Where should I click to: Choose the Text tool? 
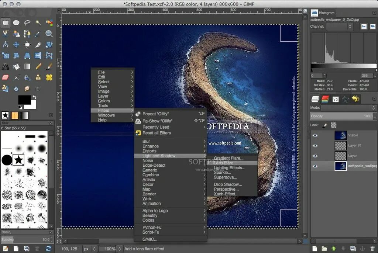pyautogui.click(x=6, y=67)
